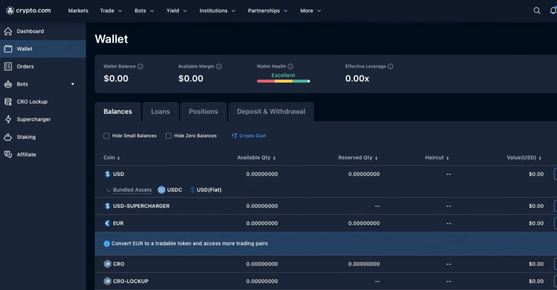Click the Wallet Health indicator bar
Image resolution: width=557 pixels, height=290 pixels.
click(x=283, y=81)
